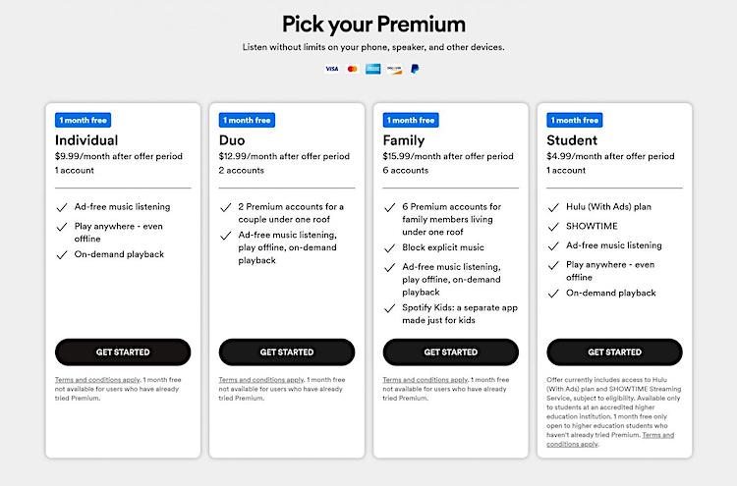Click the 1 month free badge on Individual
Viewport: 737px width, 486px height.
tap(83, 120)
